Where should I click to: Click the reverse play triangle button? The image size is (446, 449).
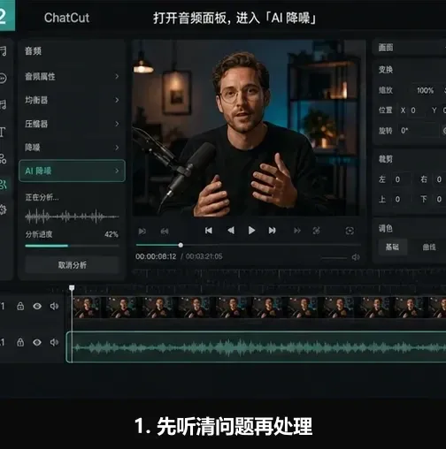(x=231, y=231)
